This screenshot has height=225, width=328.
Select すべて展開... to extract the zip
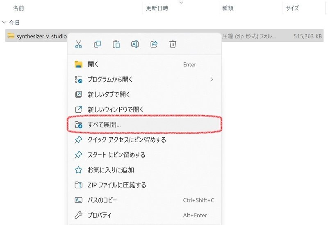[144, 125]
